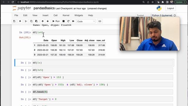The image size is (188, 106).
Task: Restart kernel and run all cells icon
Action: click(x=73, y=21)
